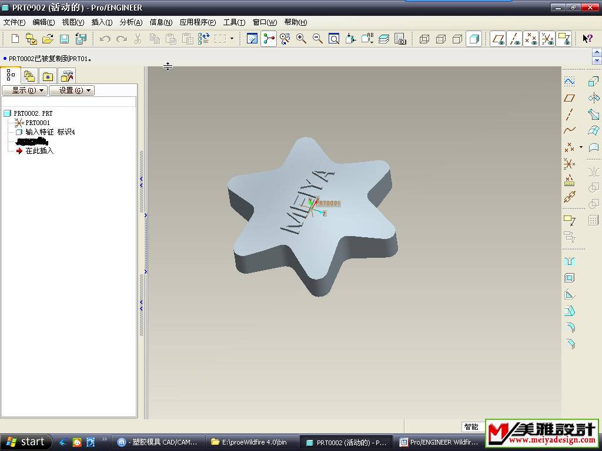Open the 分析 menu
602x451 pixels.
pyautogui.click(x=131, y=22)
